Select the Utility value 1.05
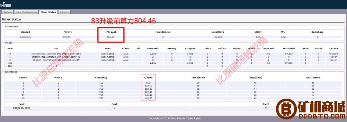The height and width of the screenshot is (122, 347). click(258, 37)
